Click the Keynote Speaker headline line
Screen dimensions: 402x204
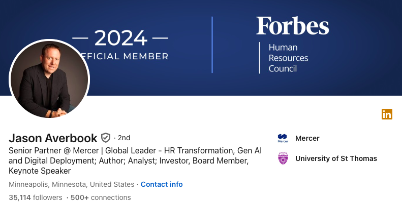pos(40,171)
